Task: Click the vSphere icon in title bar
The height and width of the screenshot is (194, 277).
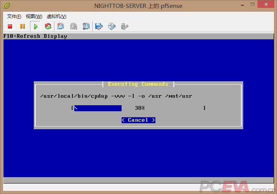Action: [7, 5]
